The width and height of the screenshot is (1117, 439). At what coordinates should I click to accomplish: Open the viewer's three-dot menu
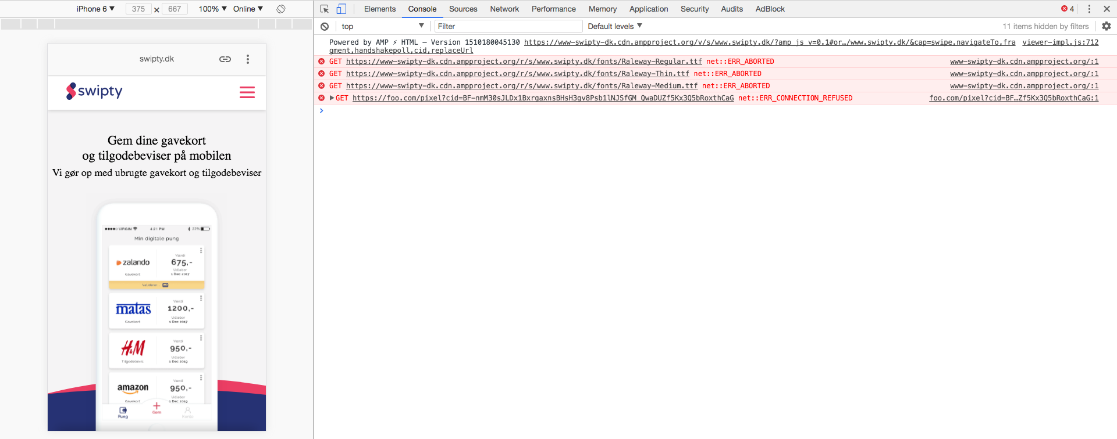point(248,59)
